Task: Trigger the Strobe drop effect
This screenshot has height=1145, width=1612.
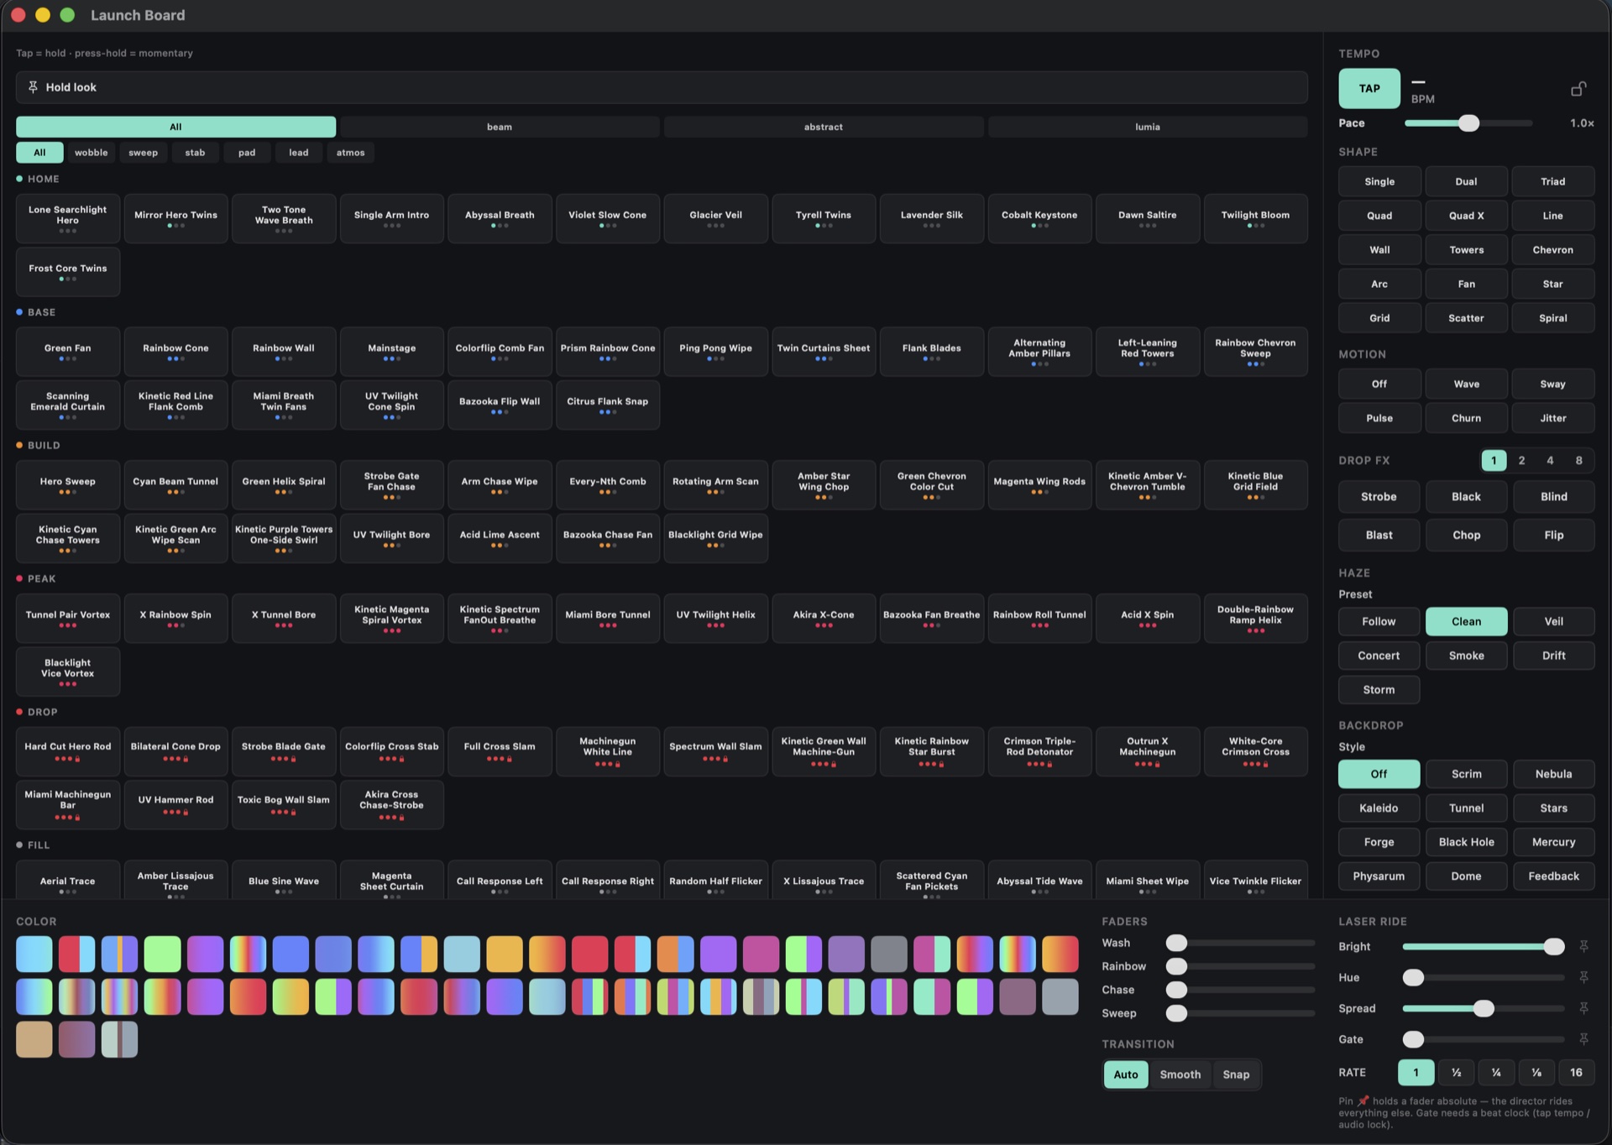Action: [x=1379, y=497]
